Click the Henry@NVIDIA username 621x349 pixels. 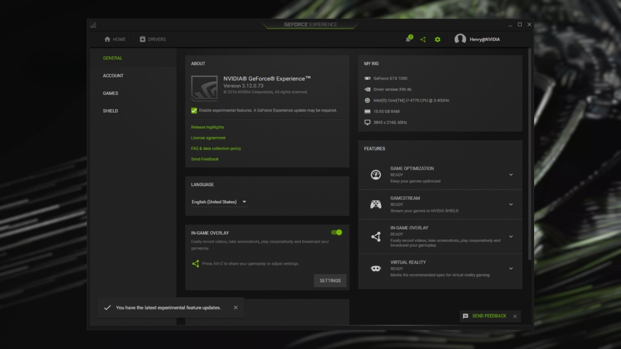[485, 39]
